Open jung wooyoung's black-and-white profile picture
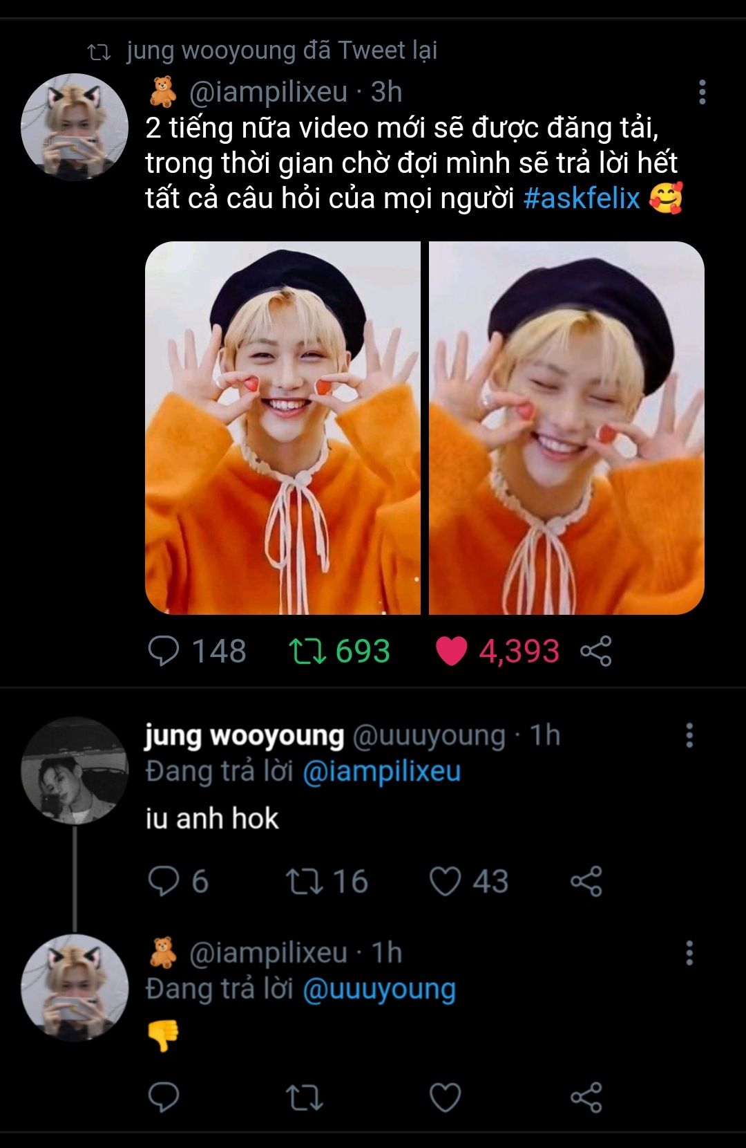The height and width of the screenshot is (1148, 746). (75, 770)
